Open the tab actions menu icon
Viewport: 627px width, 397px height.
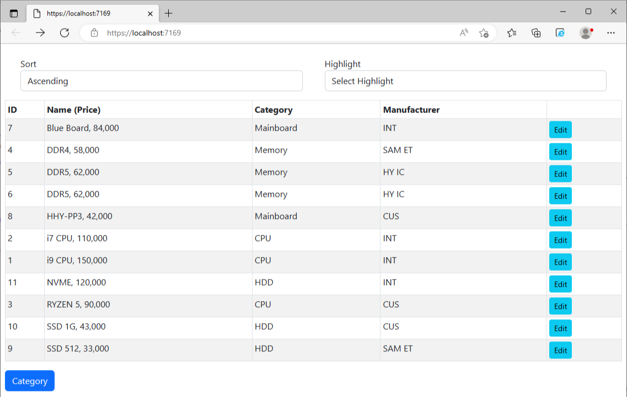[x=14, y=14]
